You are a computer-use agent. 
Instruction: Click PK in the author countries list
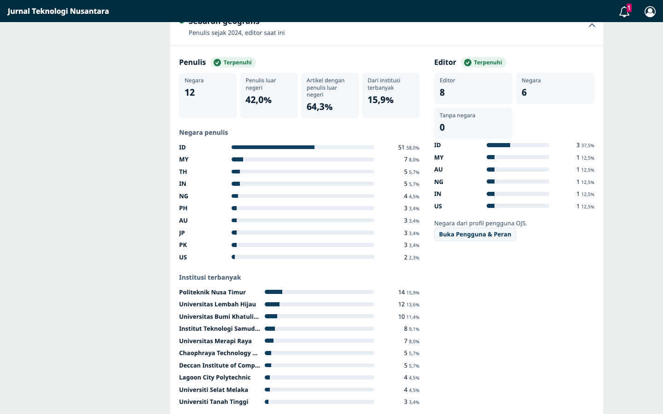pos(183,245)
